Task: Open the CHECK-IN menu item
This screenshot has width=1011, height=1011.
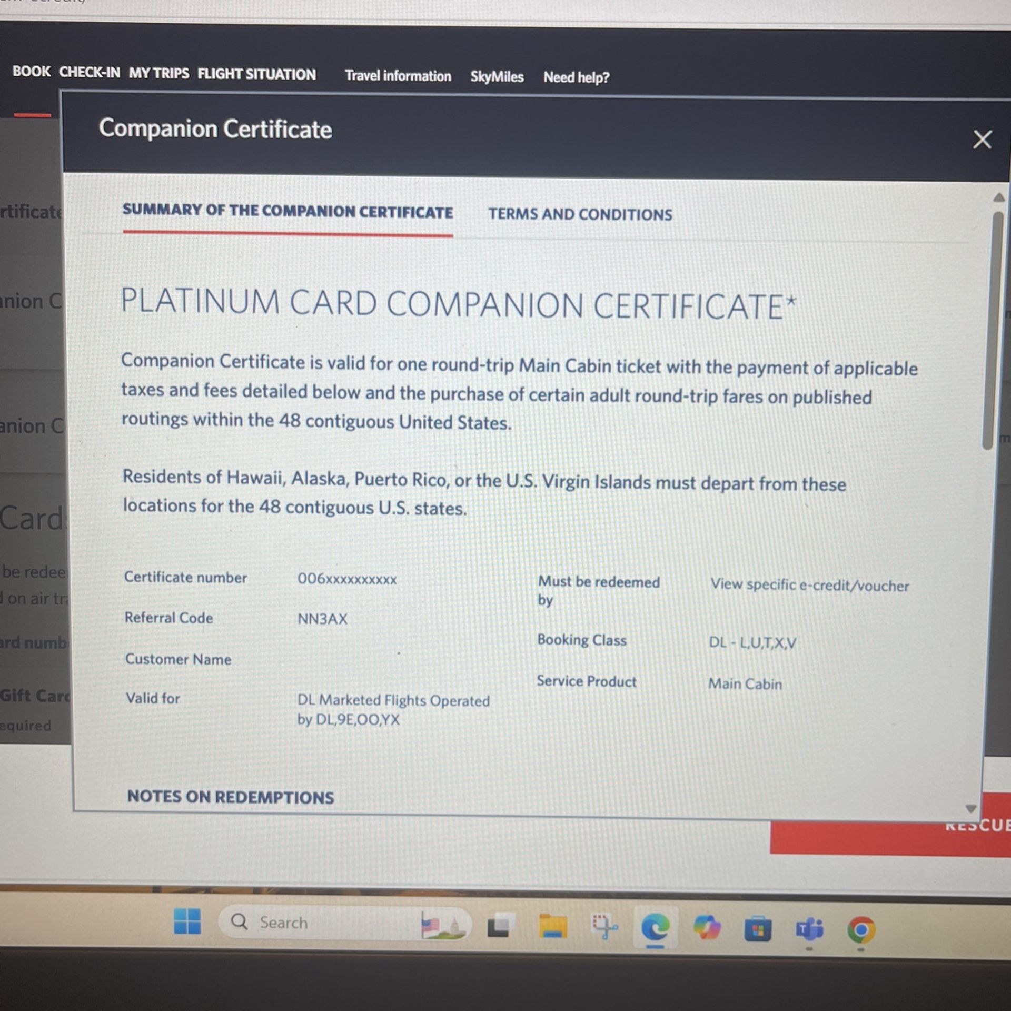Action: (x=90, y=72)
